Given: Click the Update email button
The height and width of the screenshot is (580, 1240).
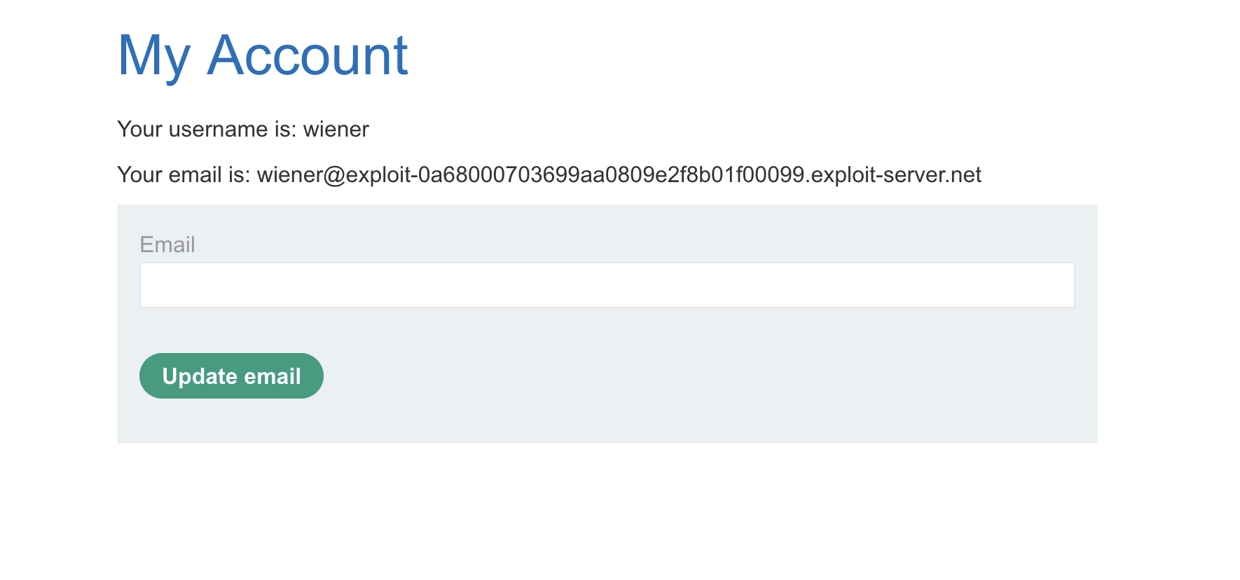Looking at the screenshot, I should coord(231,376).
